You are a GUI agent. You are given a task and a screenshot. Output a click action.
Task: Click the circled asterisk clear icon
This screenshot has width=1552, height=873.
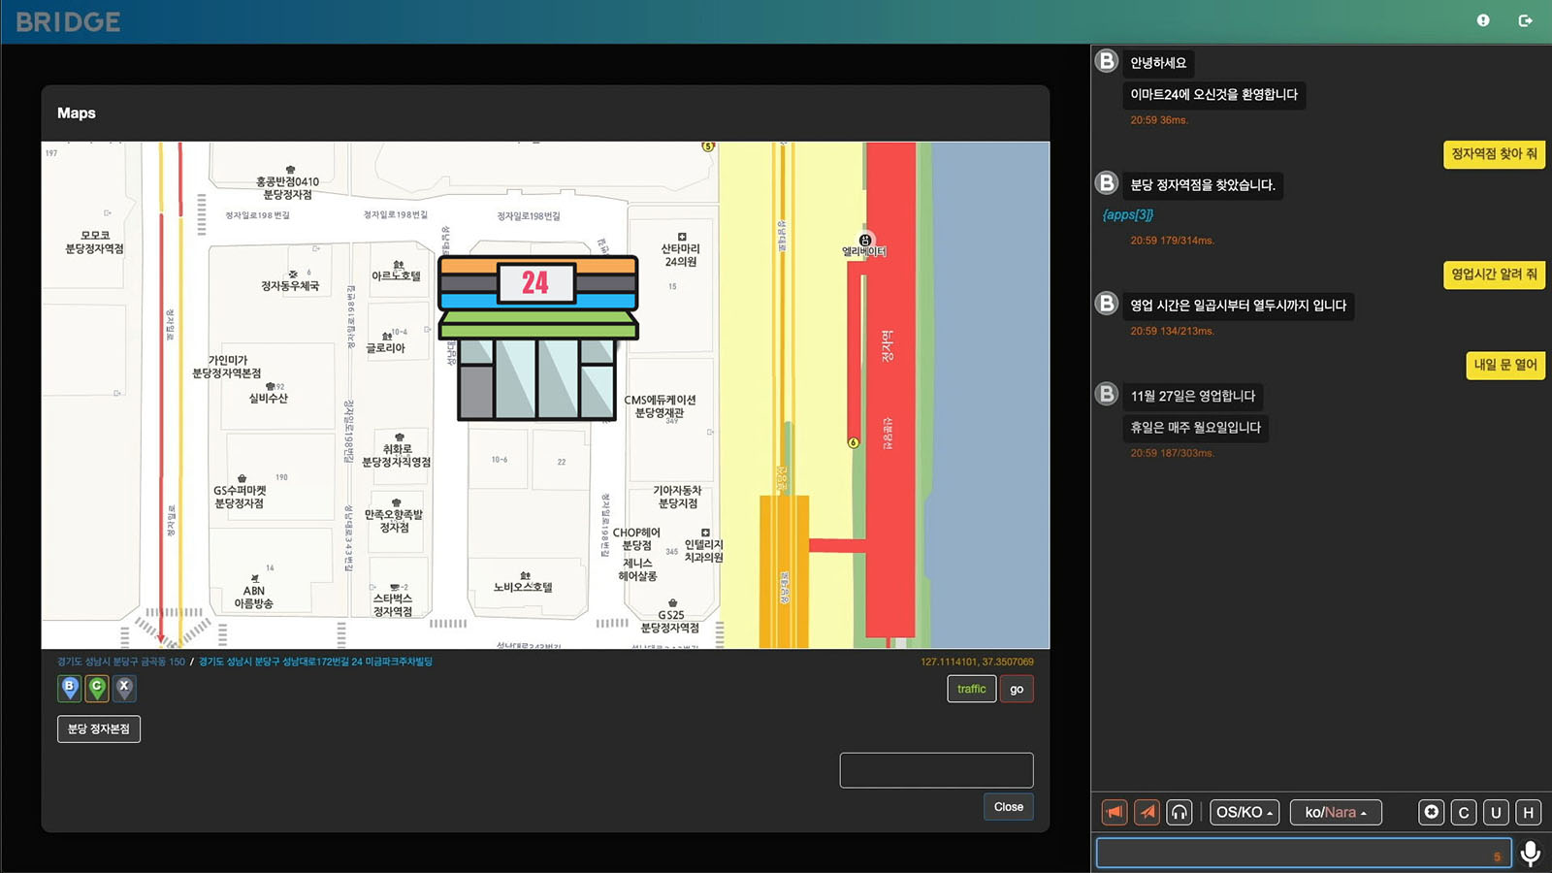click(x=1431, y=812)
